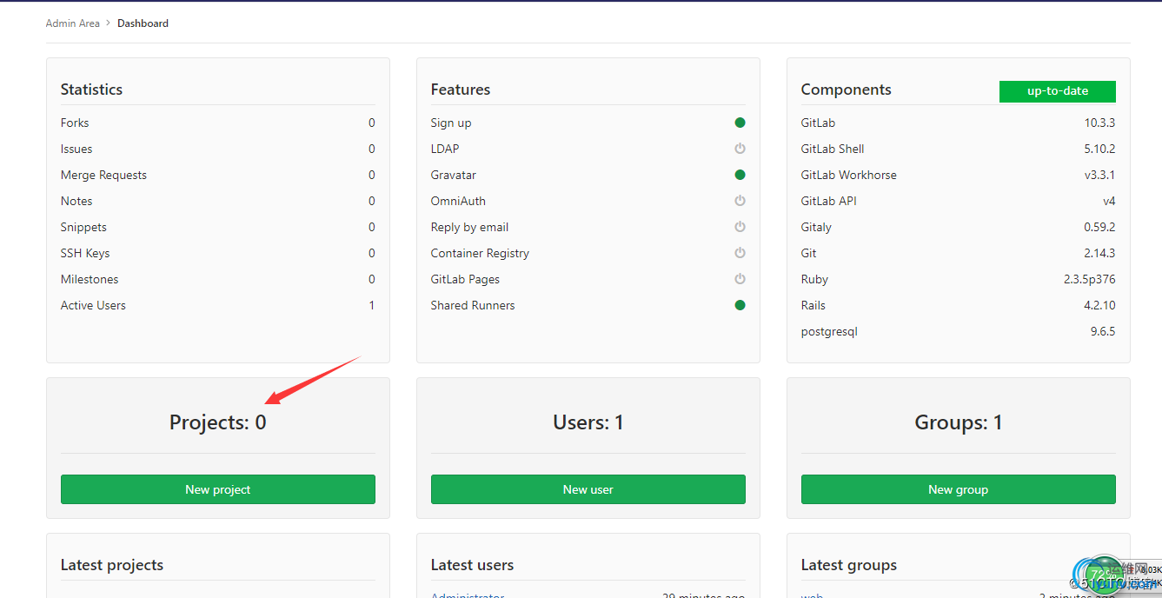Click the Reply by email label
This screenshot has width=1162, height=598.
coord(469,227)
